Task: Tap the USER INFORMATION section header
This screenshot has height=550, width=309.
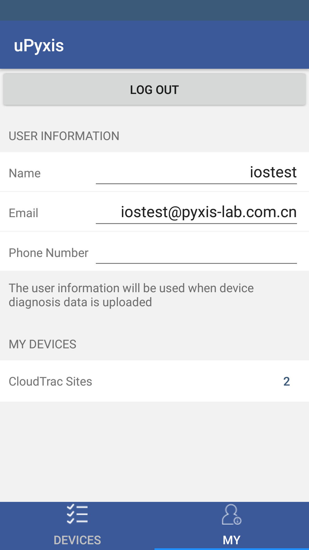Action: coord(64,136)
